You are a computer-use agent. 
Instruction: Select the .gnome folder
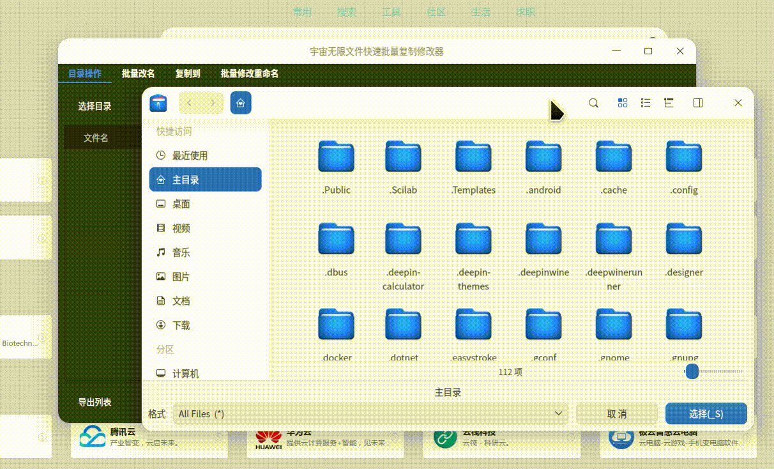614,334
